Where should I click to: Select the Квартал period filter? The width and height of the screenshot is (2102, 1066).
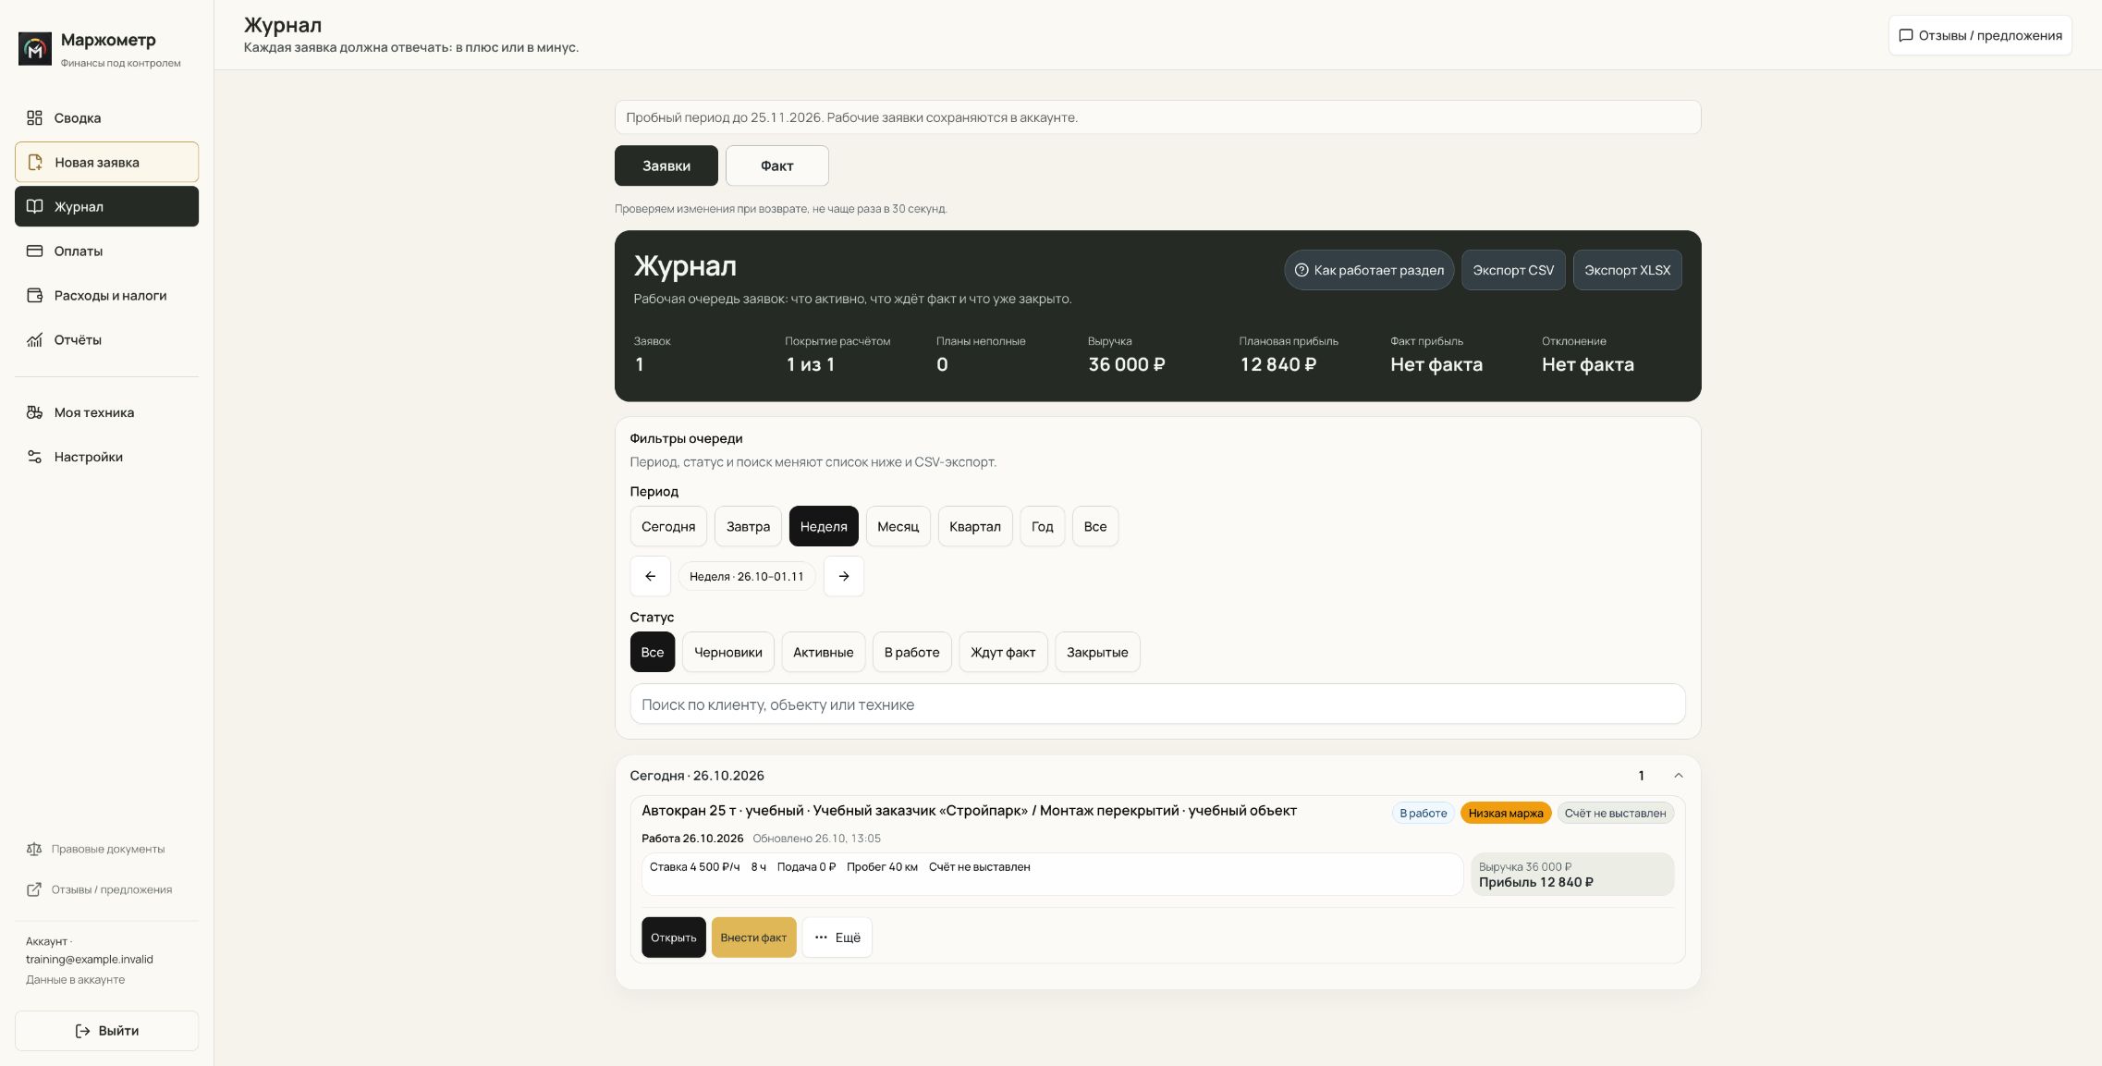[975, 526]
